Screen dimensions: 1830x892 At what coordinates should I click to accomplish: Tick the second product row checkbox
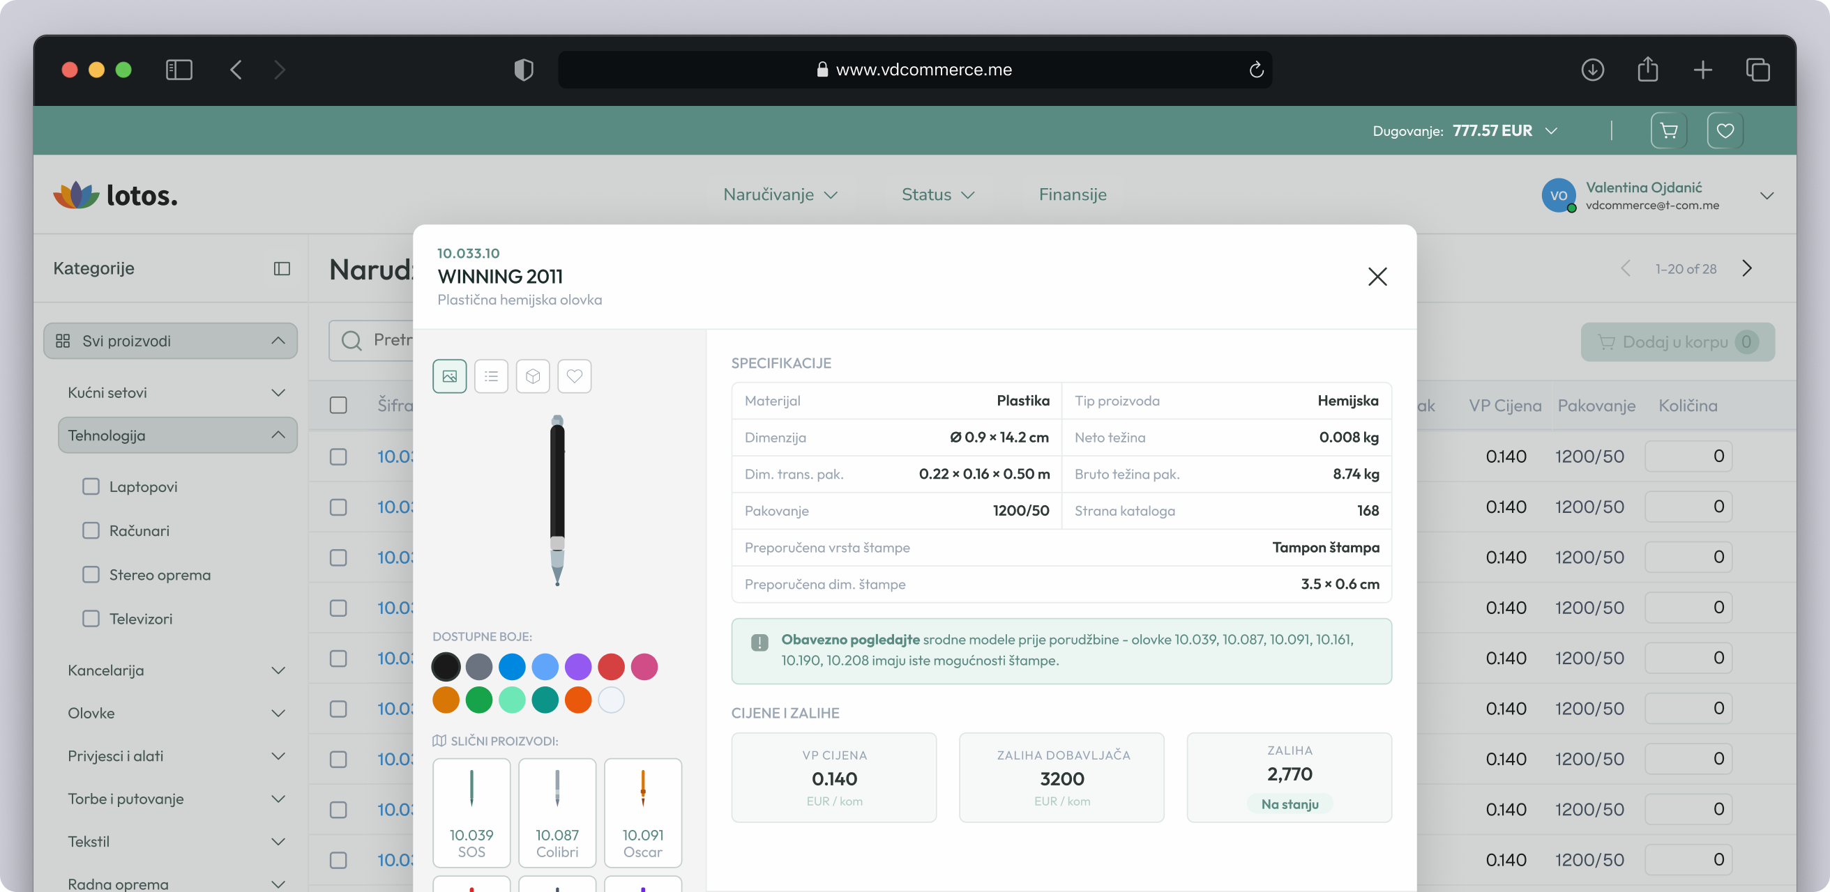coord(338,507)
